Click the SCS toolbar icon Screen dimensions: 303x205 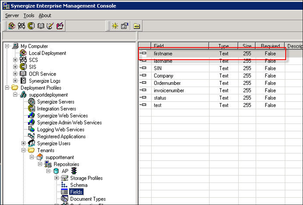pyautogui.click(x=21, y=26)
